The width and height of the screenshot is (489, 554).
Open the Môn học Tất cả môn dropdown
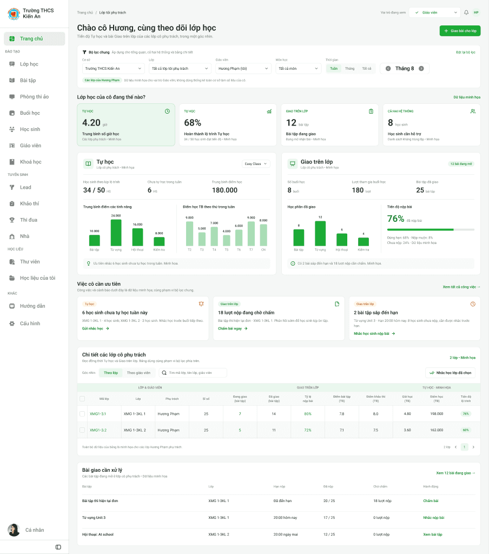pyautogui.click(x=298, y=69)
